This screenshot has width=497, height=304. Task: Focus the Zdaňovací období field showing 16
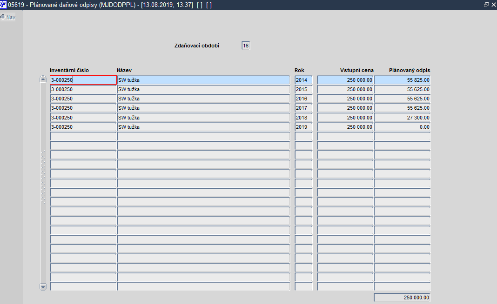pos(246,46)
